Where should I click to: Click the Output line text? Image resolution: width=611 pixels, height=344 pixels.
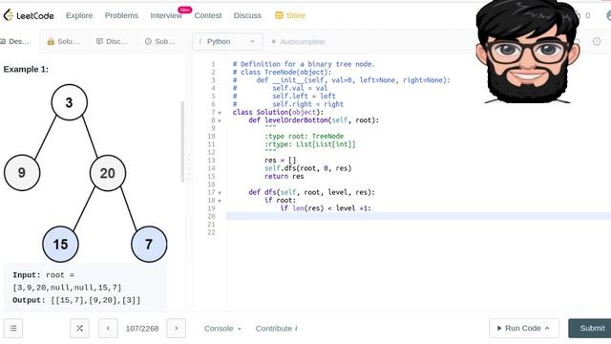76,300
